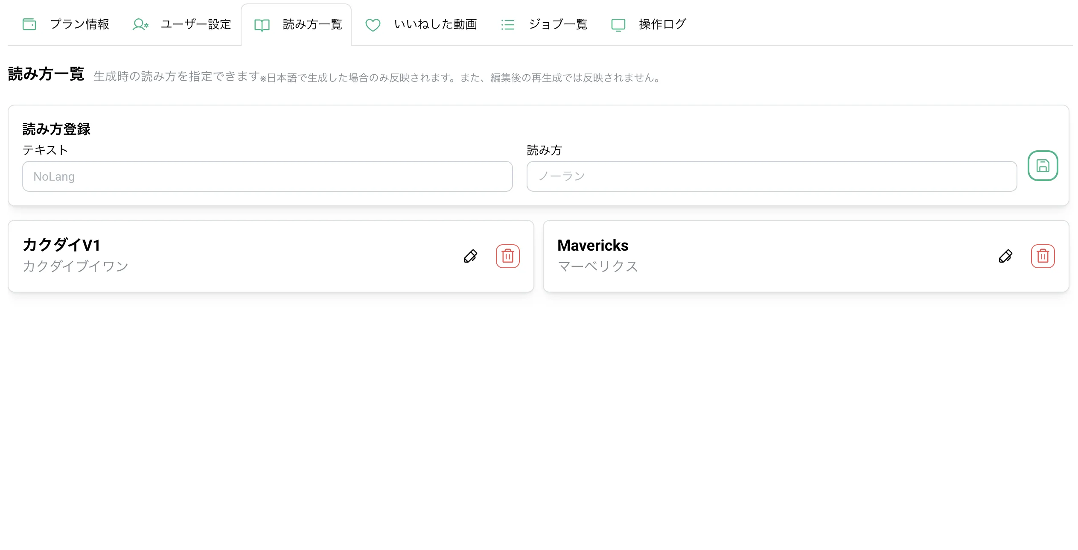Screen dimensions: 1078x550
Task: Open the プラン情報 tab
Action: [66, 24]
